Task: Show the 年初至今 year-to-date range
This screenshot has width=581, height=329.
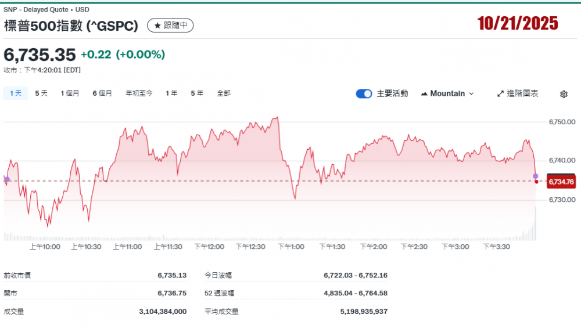Action: click(x=139, y=93)
